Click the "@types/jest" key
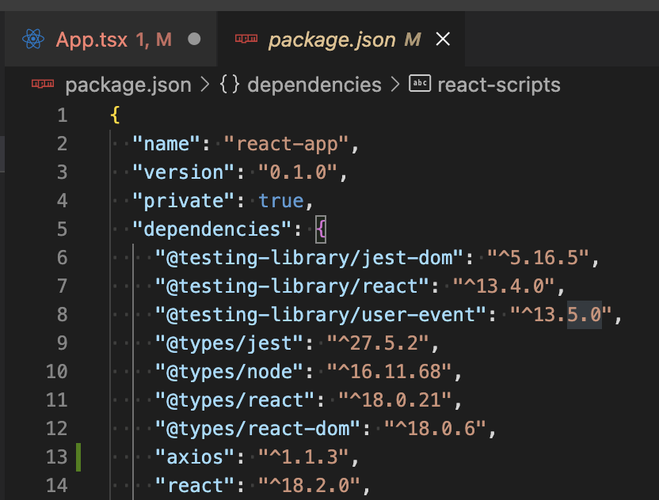This screenshot has width=659, height=500. (229, 343)
